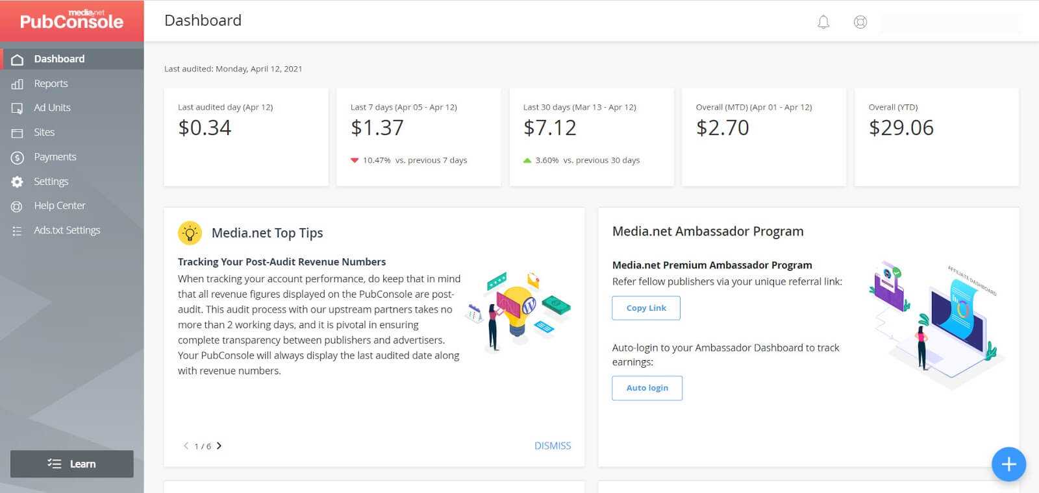Click the Top Tips lightbulb icon
Screen dimensions: 1039x493
click(x=190, y=233)
